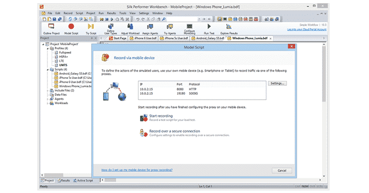369x193 pixels.
Task: Select the 10.0.2.15 HTTP proxy row
Action: [x=202, y=89]
